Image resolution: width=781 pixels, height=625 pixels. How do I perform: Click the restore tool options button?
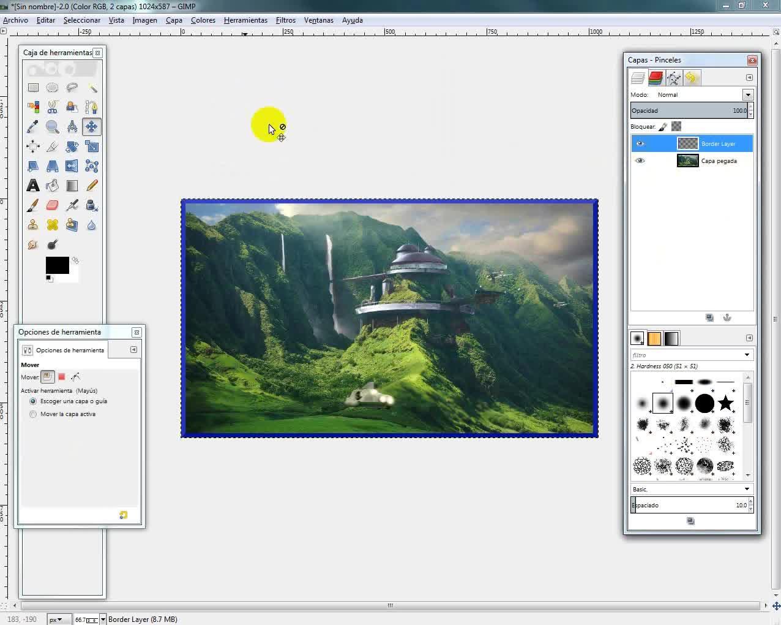click(x=123, y=515)
